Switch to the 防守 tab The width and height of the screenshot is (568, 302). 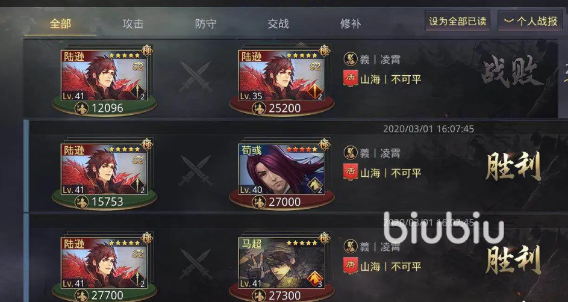coord(205,24)
